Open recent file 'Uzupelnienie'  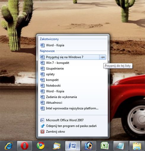pos(73,69)
